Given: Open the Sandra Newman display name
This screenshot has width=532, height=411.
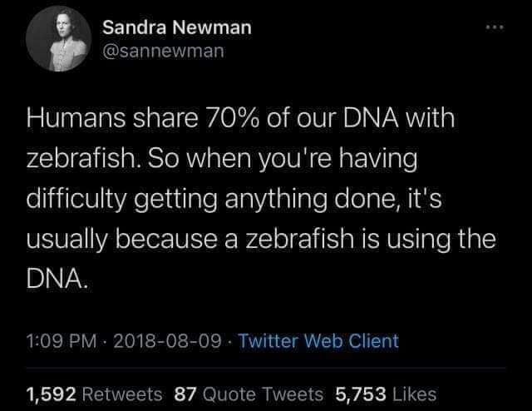Looking at the screenshot, I should (176, 27).
